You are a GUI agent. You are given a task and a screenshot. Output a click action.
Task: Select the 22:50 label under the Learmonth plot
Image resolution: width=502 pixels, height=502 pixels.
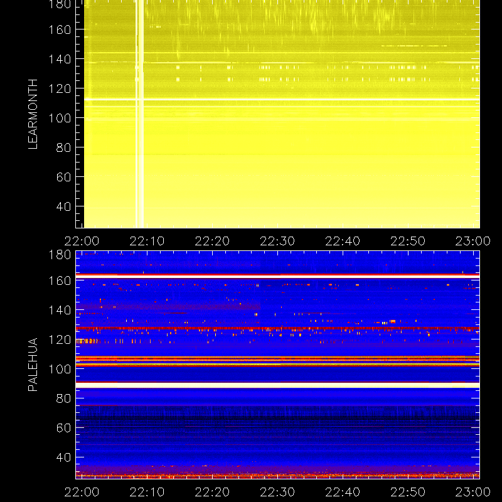click(408, 241)
